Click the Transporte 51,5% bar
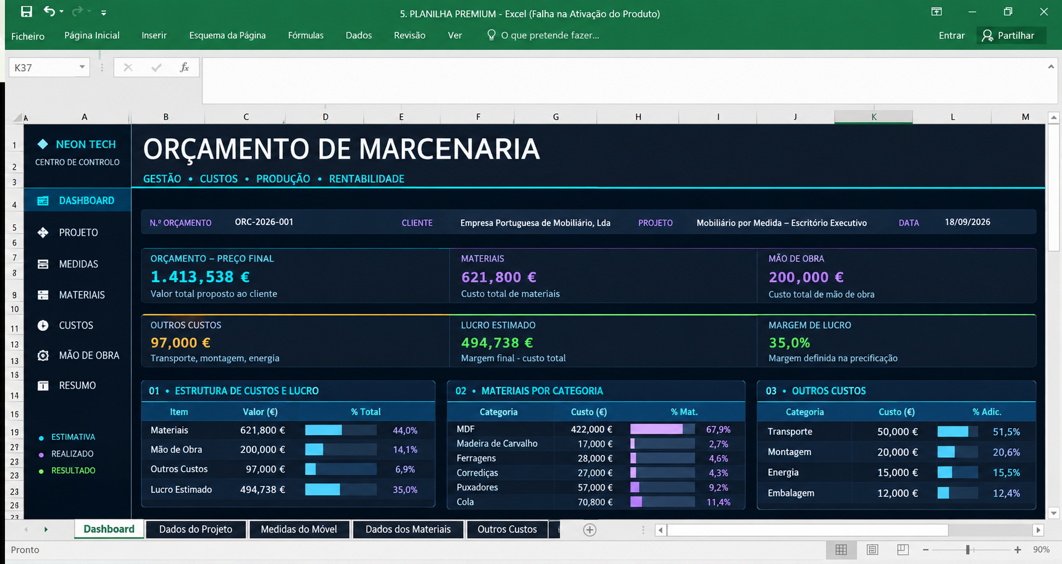 tap(958, 432)
